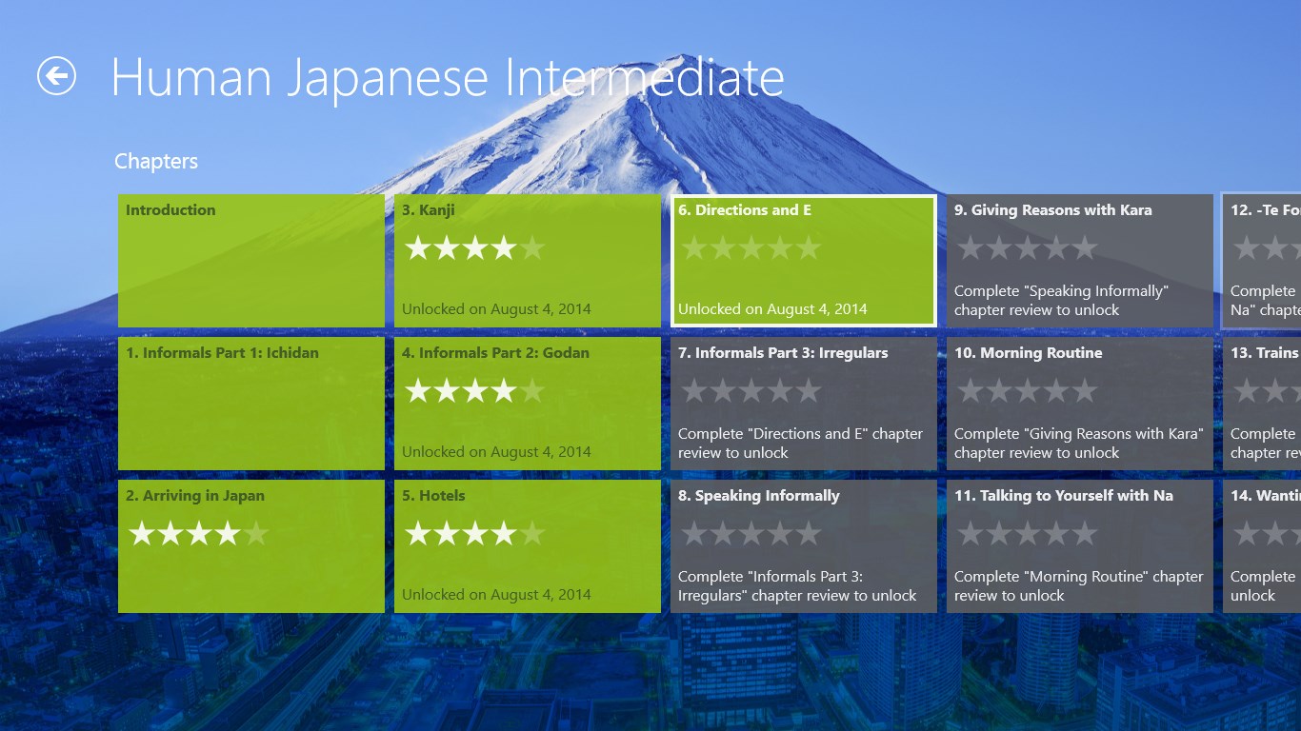This screenshot has width=1301, height=731.
Task: Click the Chapters section heading
Action: click(156, 161)
